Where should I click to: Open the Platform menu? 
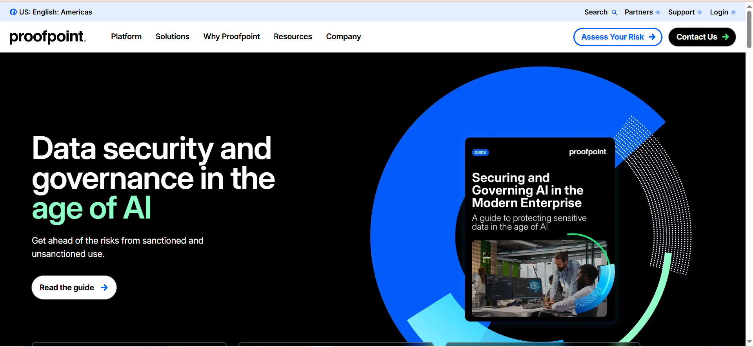click(126, 36)
